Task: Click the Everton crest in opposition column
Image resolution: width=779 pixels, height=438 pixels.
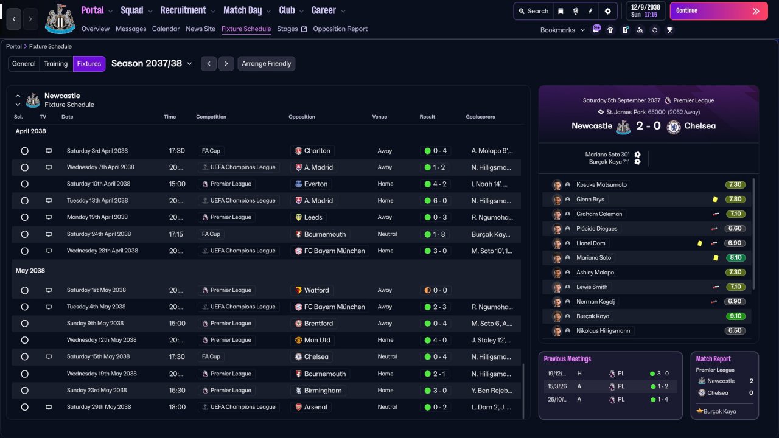Action: (x=298, y=184)
